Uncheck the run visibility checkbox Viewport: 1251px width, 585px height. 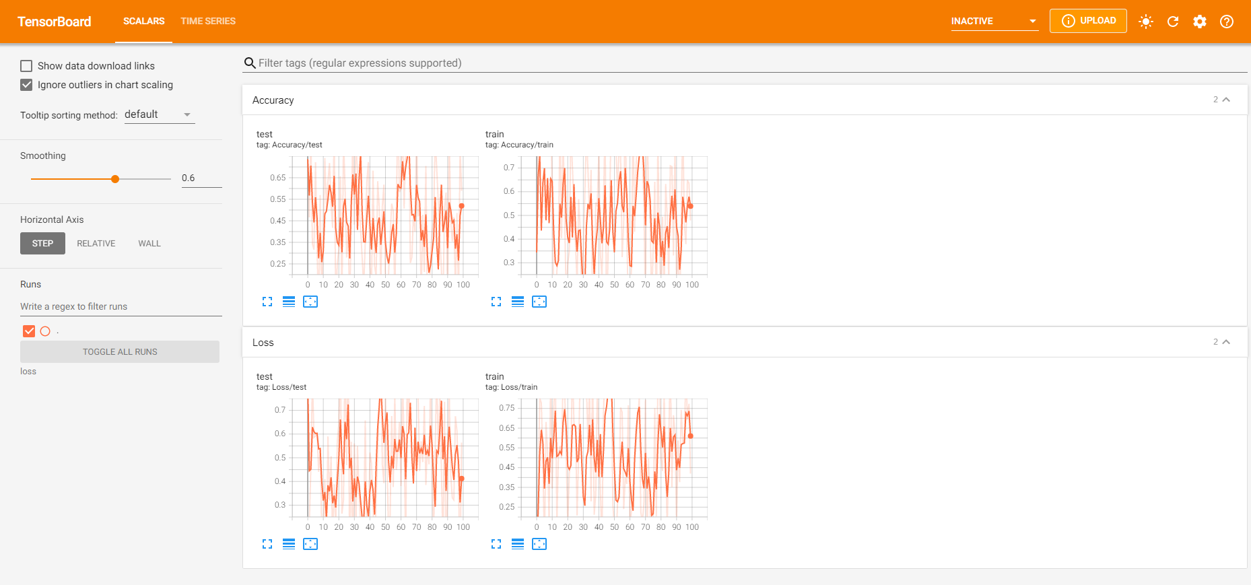(29, 331)
